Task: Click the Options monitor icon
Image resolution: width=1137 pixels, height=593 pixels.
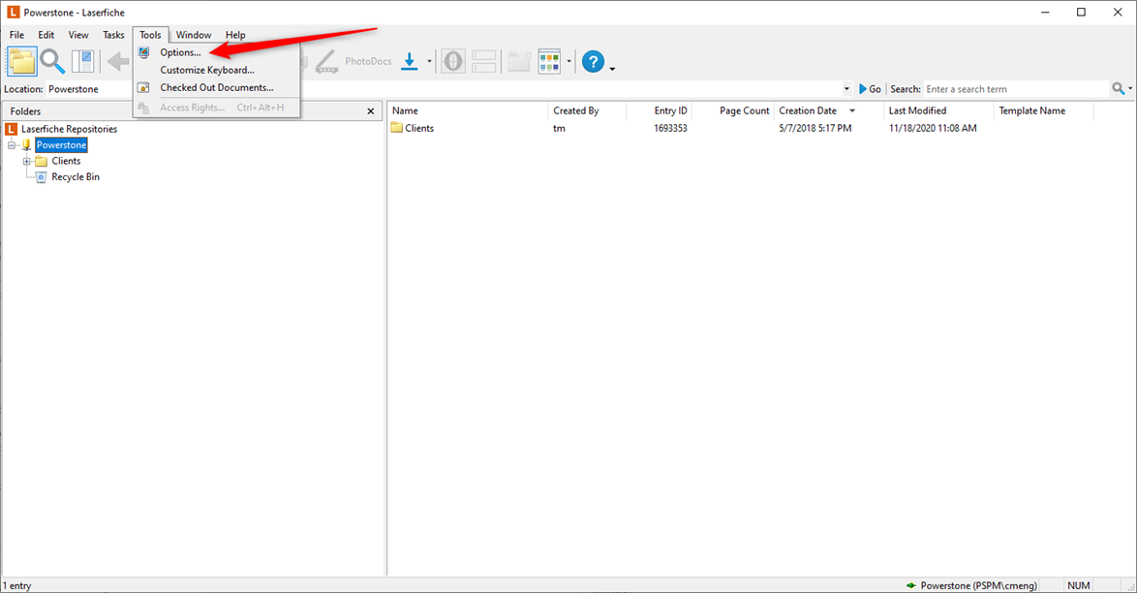Action: [143, 52]
